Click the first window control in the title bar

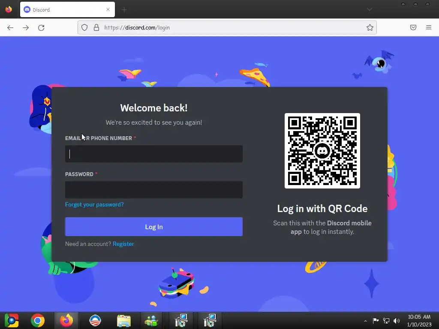[x=403, y=4]
